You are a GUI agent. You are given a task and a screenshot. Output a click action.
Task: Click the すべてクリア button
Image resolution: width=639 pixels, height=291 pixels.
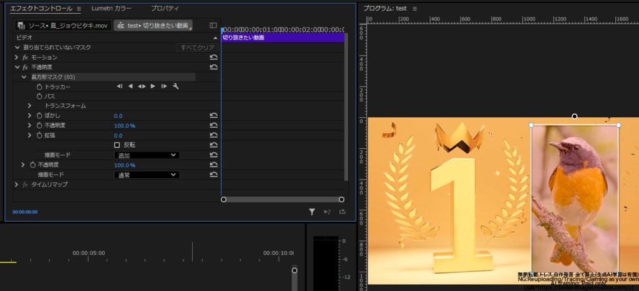(x=197, y=47)
